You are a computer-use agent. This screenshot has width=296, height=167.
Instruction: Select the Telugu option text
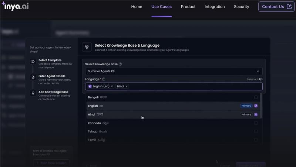(x=93, y=131)
